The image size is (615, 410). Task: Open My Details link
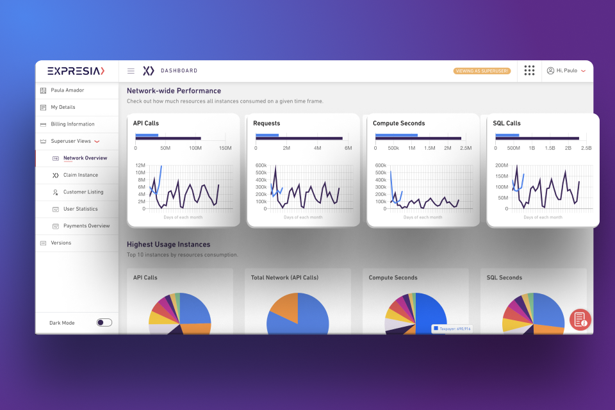[63, 107]
